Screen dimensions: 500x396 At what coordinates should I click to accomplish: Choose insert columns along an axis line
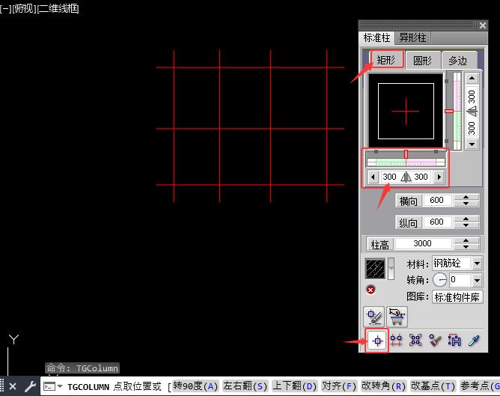(x=396, y=341)
